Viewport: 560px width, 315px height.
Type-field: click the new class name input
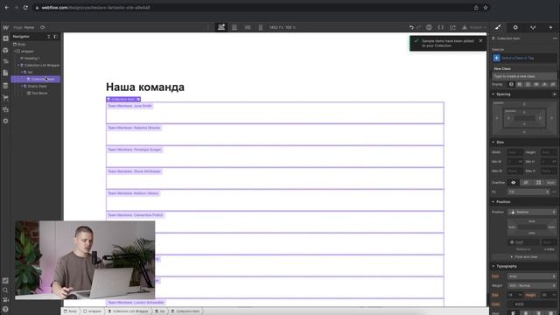pos(524,76)
